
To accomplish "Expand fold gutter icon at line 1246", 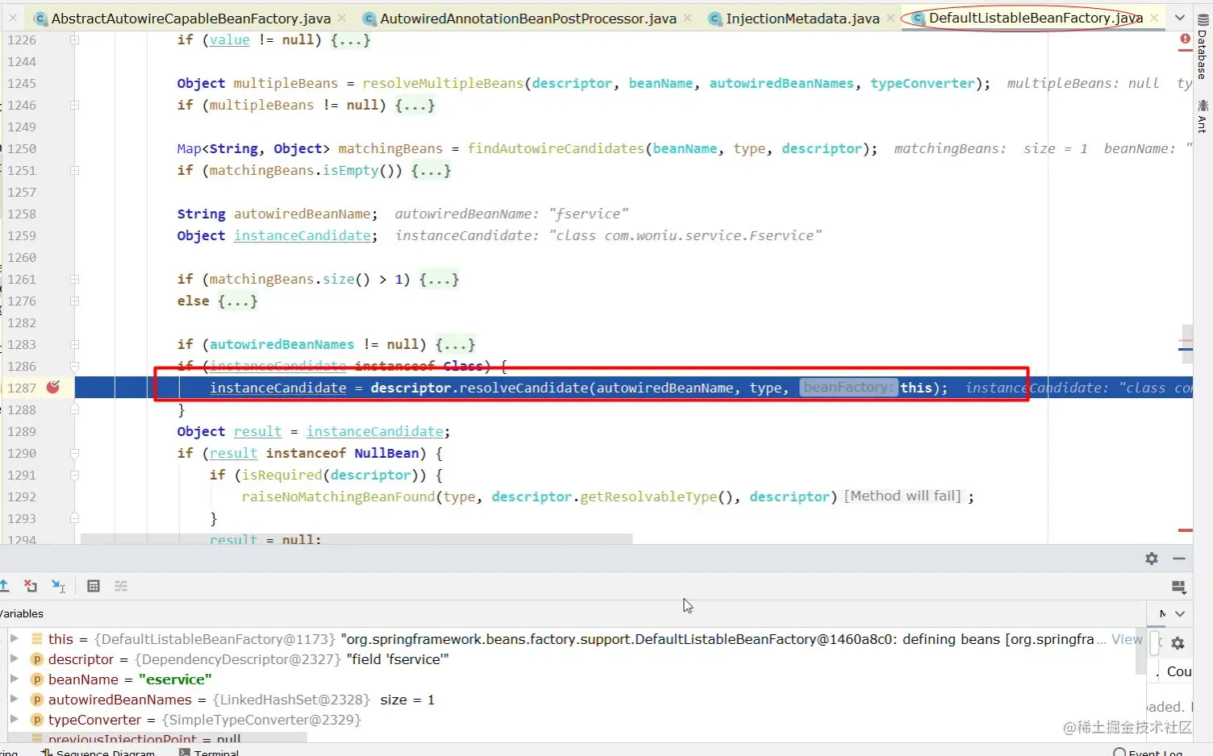I will click(74, 105).
